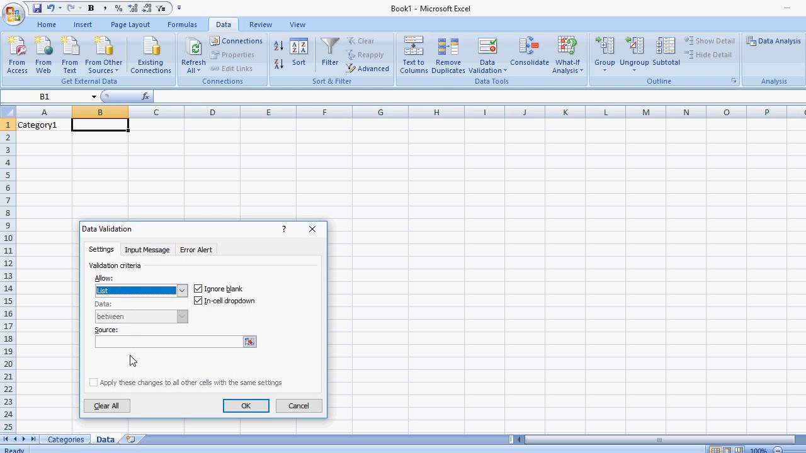This screenshot has height=453, width=806.
Task: Expand the Group dropdown
Action: (604, 70)
